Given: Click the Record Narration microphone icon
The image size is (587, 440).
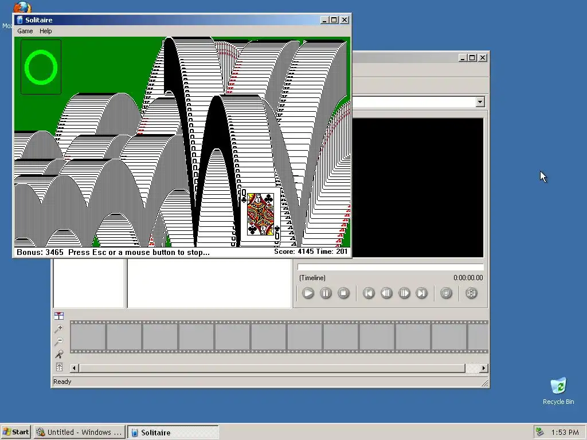Looking at the screenshot, I should tap(59, 354).
